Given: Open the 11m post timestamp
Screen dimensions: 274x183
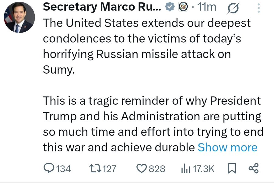Looking at the screenshot, I should [207, 7].
